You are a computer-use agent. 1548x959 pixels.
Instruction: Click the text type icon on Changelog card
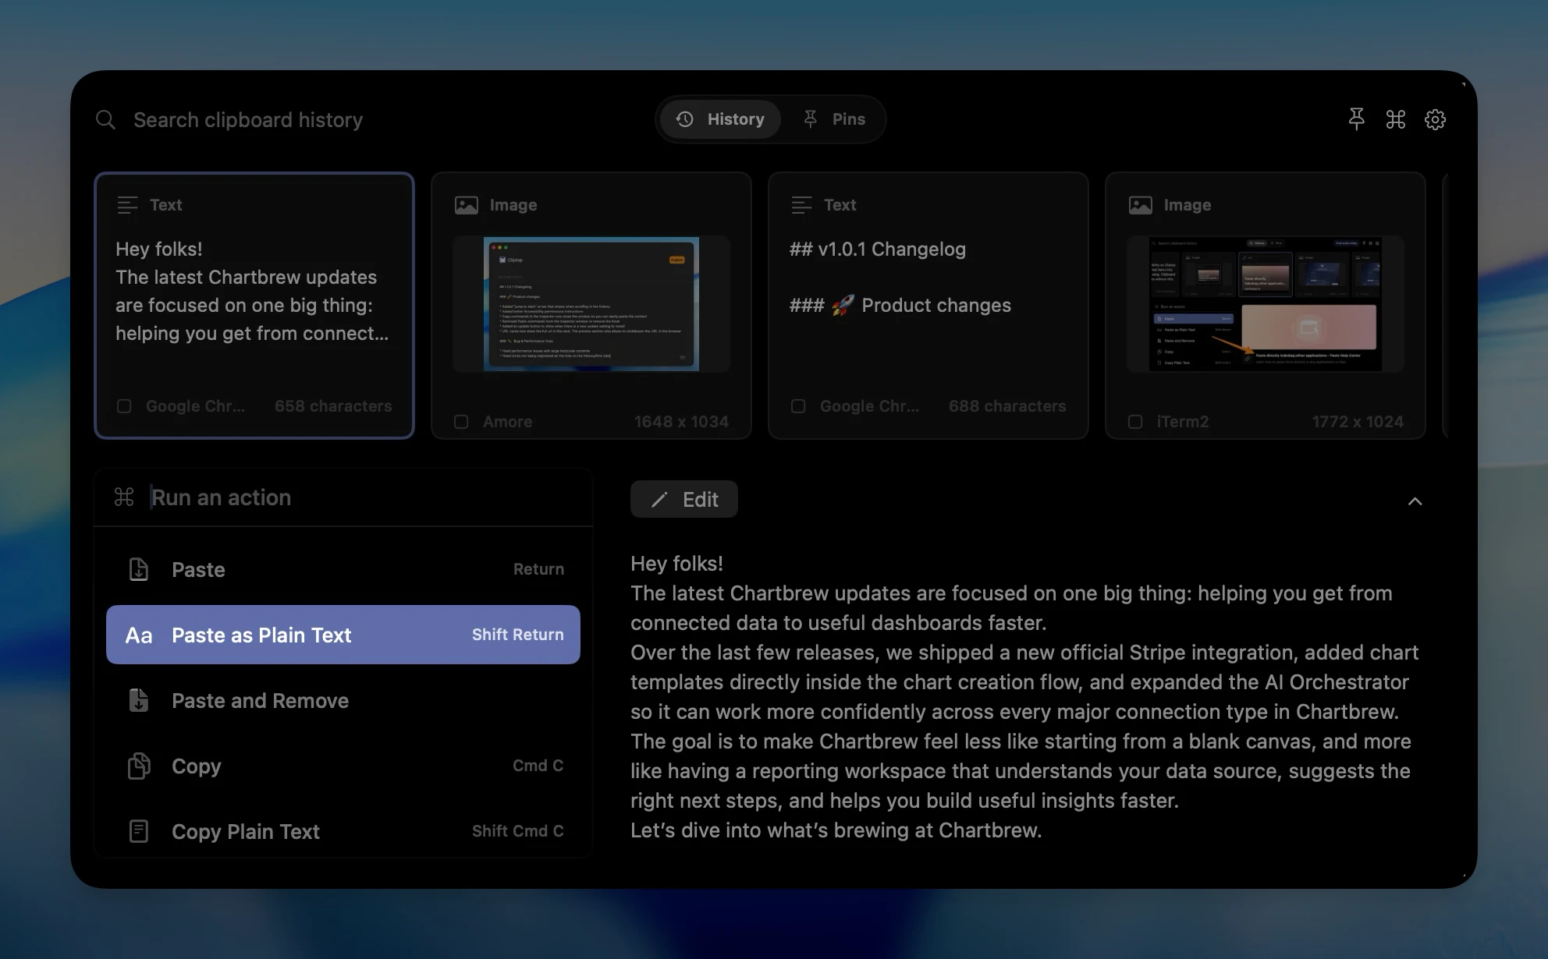click(801, 205)
